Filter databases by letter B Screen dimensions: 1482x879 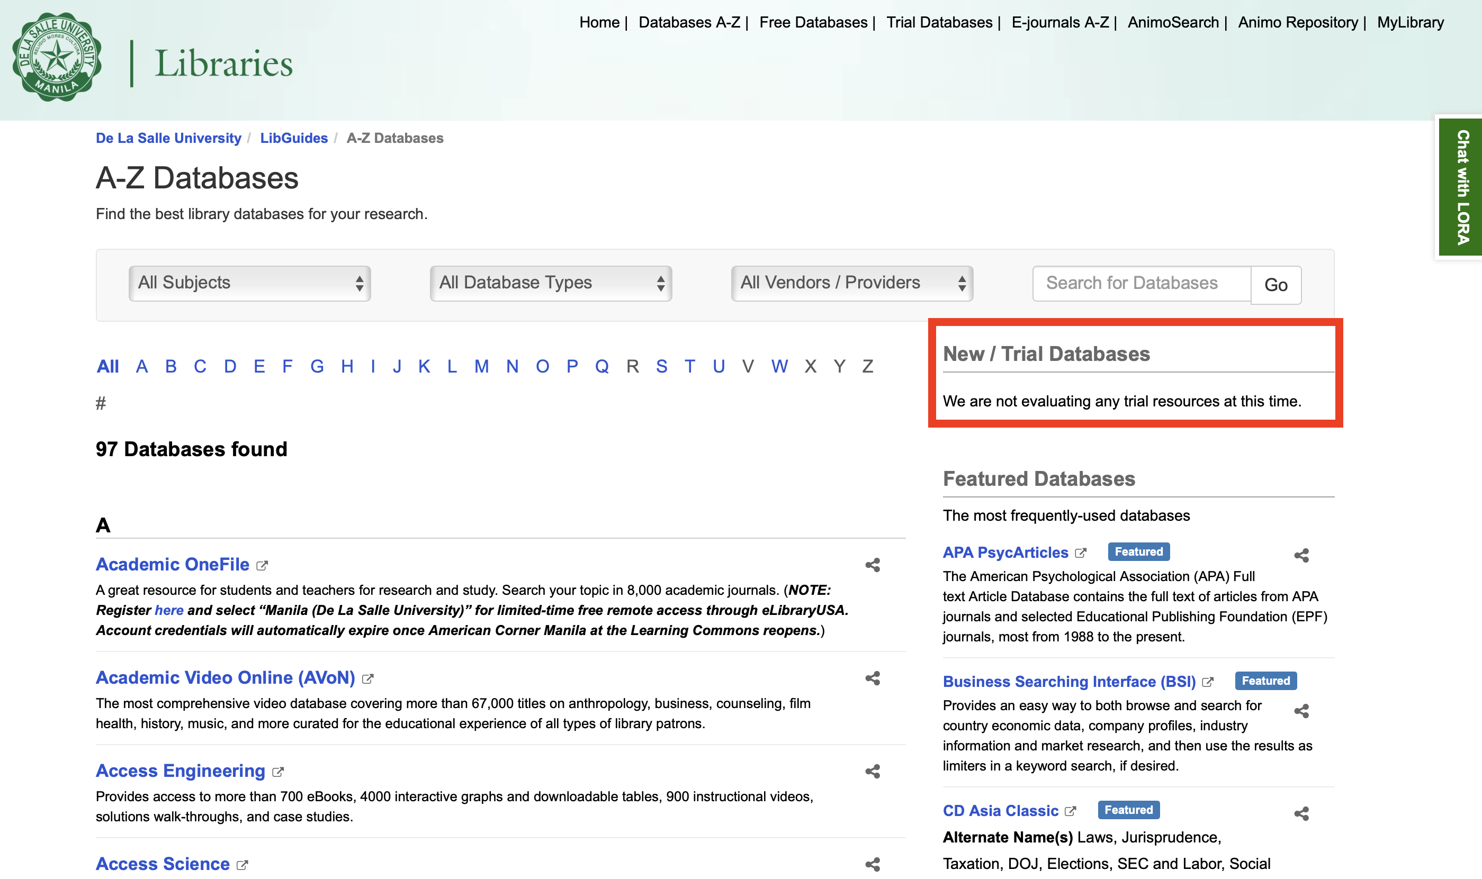pos(170,367)
